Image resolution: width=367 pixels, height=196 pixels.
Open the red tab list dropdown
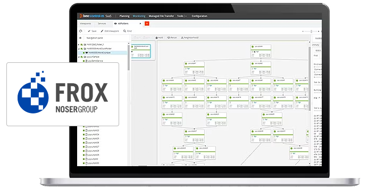147,23
